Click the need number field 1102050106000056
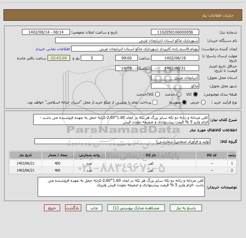 pyautogui.click(x=175, y=32)
